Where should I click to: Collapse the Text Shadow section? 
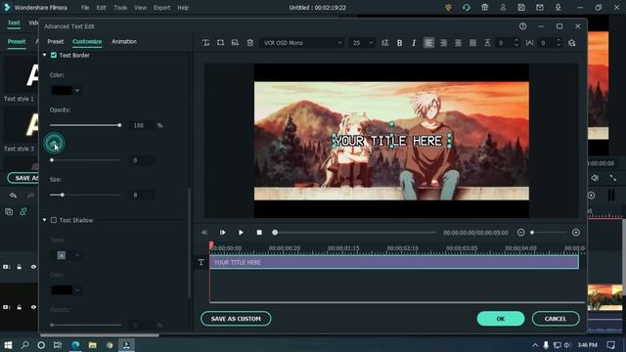[x=44, y=220]
